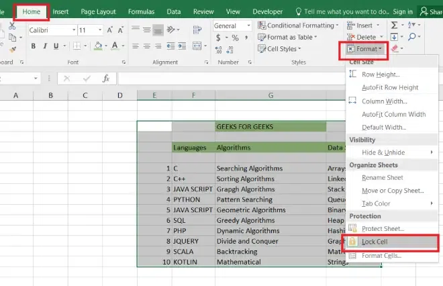Align text right
This screenshot has height=286, width=443.
point(158,46)
